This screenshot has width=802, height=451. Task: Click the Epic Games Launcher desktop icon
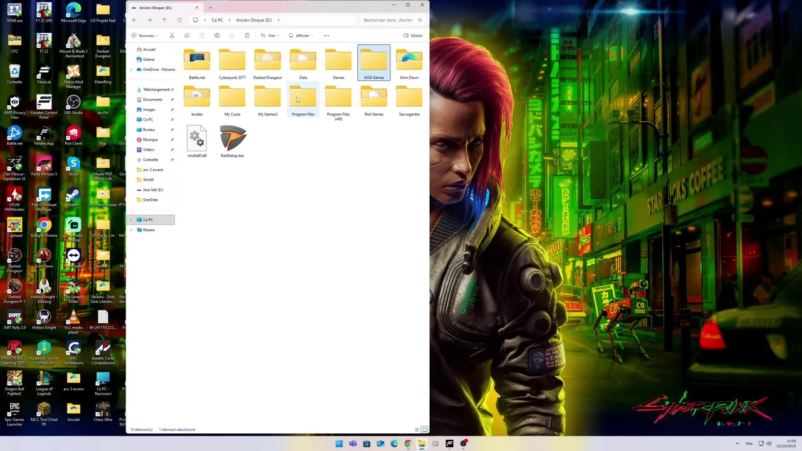click(14, 414)
